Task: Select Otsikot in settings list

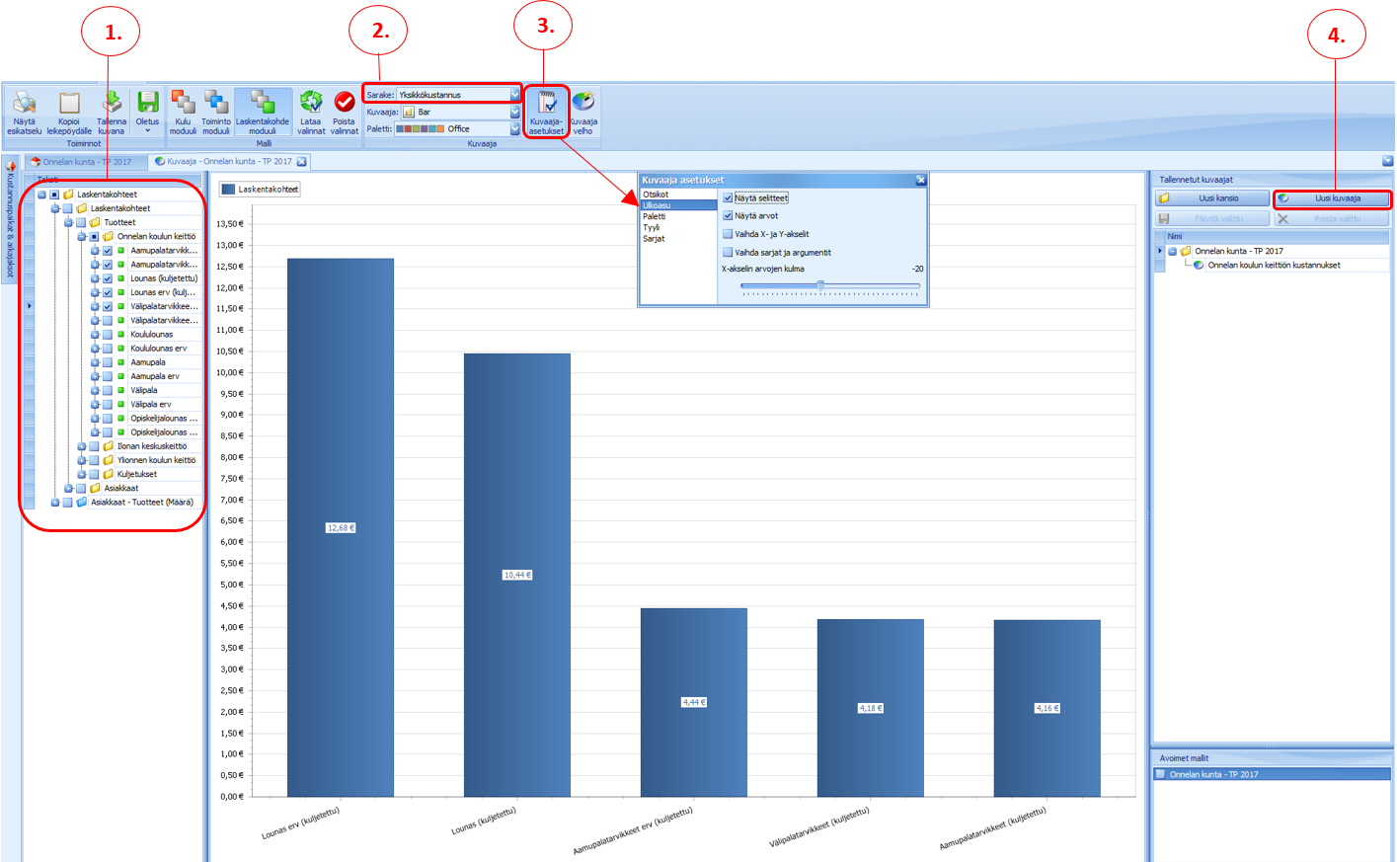Action: 678,195
